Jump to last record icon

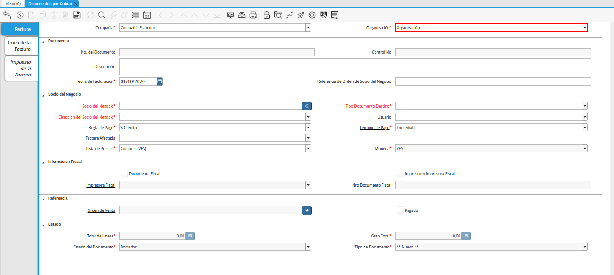[x=217, y=15]
